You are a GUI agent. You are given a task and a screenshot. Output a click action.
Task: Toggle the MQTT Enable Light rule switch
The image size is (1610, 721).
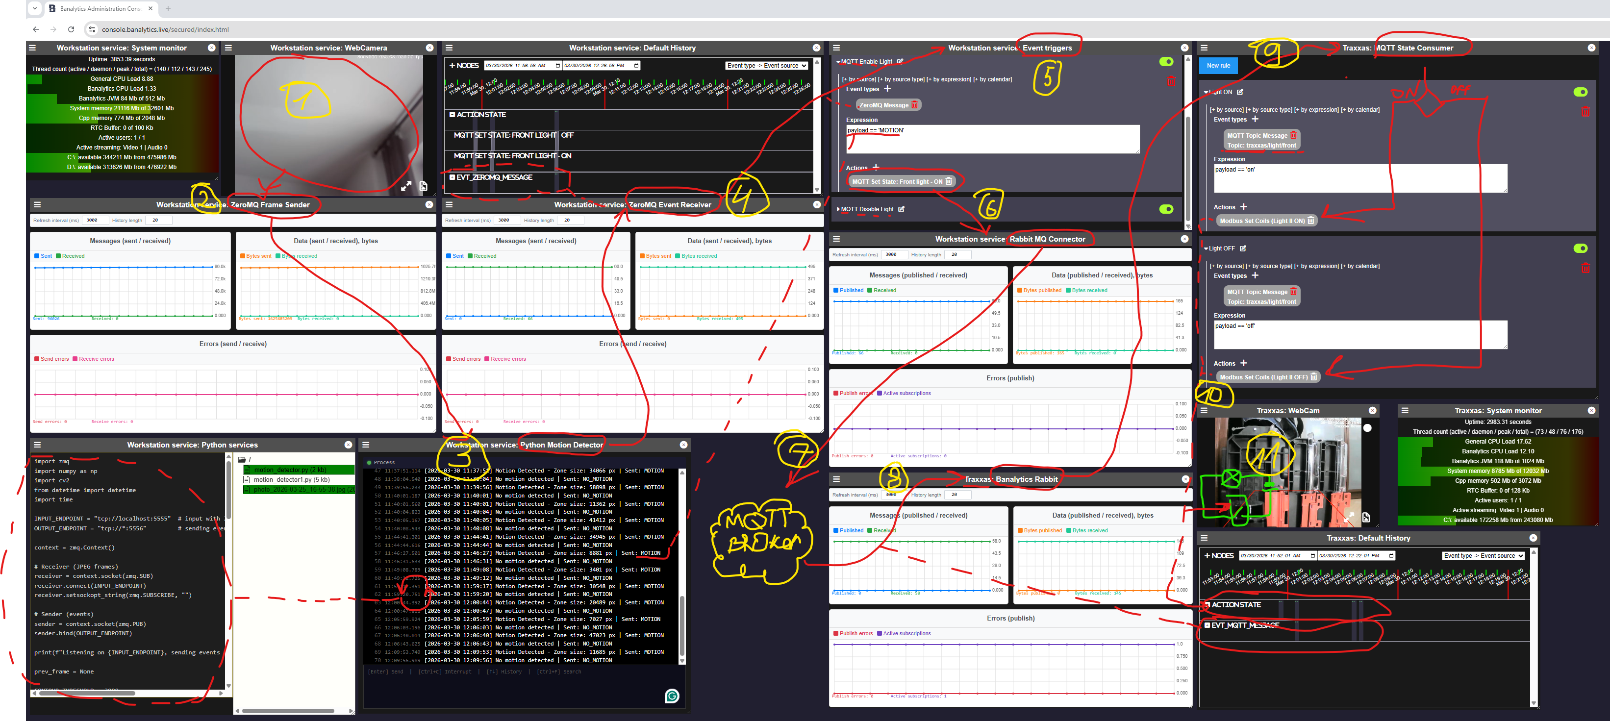point(1166,62)
